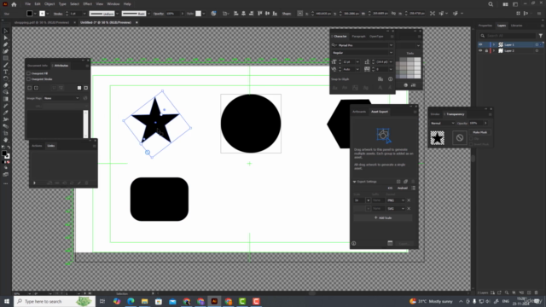This screenshot has height=307, width=546.
Task: Click Android export preset button
Action: coord(402,188)
